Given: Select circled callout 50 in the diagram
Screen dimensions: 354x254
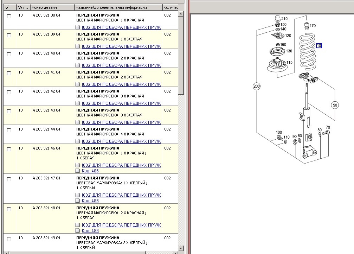Looking at the screenshot, I should tap(334, 105).
